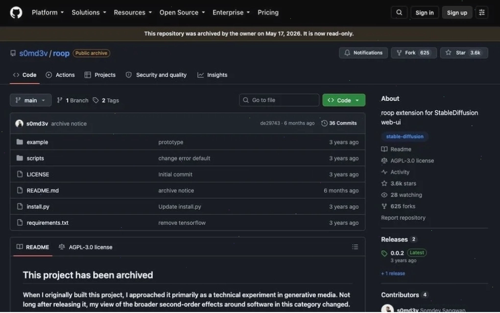Focus the Go to file search field
Screen dimensions: 500x313
click(x=279, y=100)
